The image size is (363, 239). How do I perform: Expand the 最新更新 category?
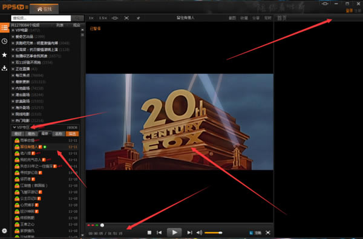13,82
